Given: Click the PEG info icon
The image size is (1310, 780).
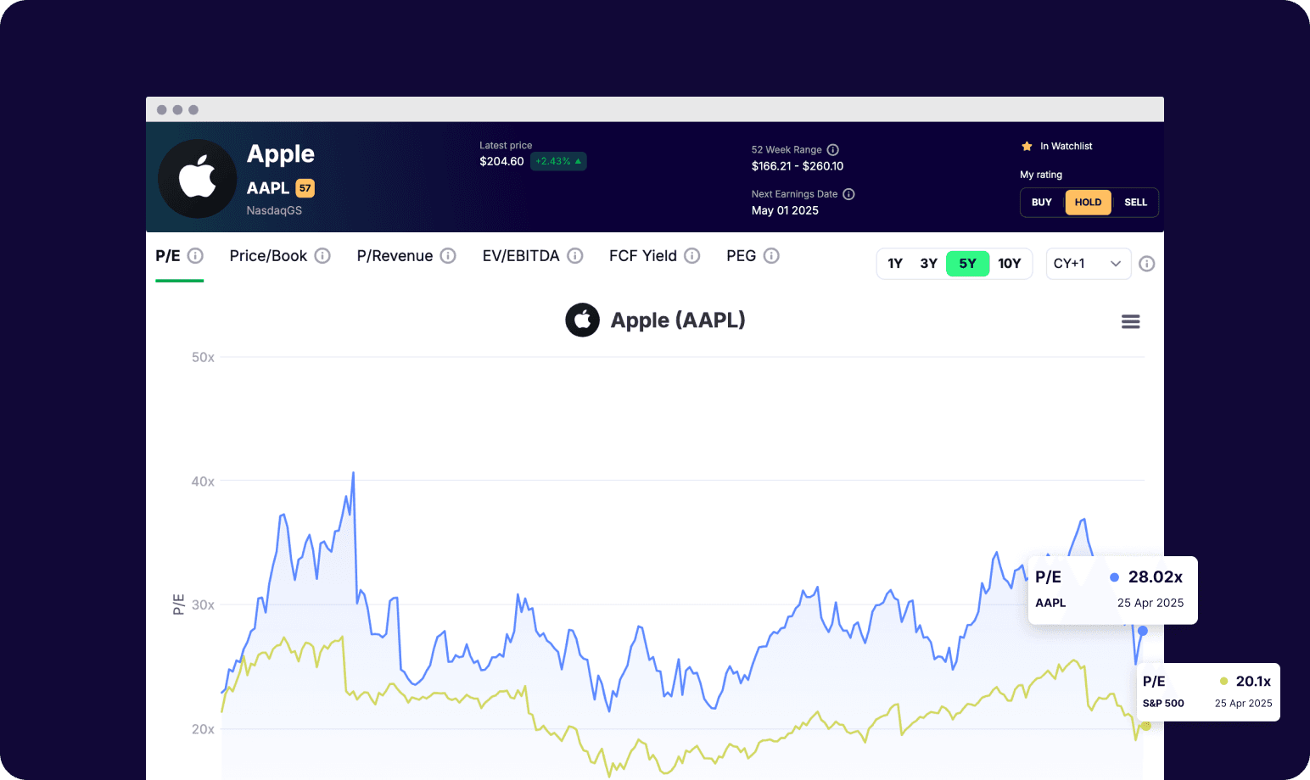Looking at the screenshot, I should pyautogui.click(x=771, y=256).
